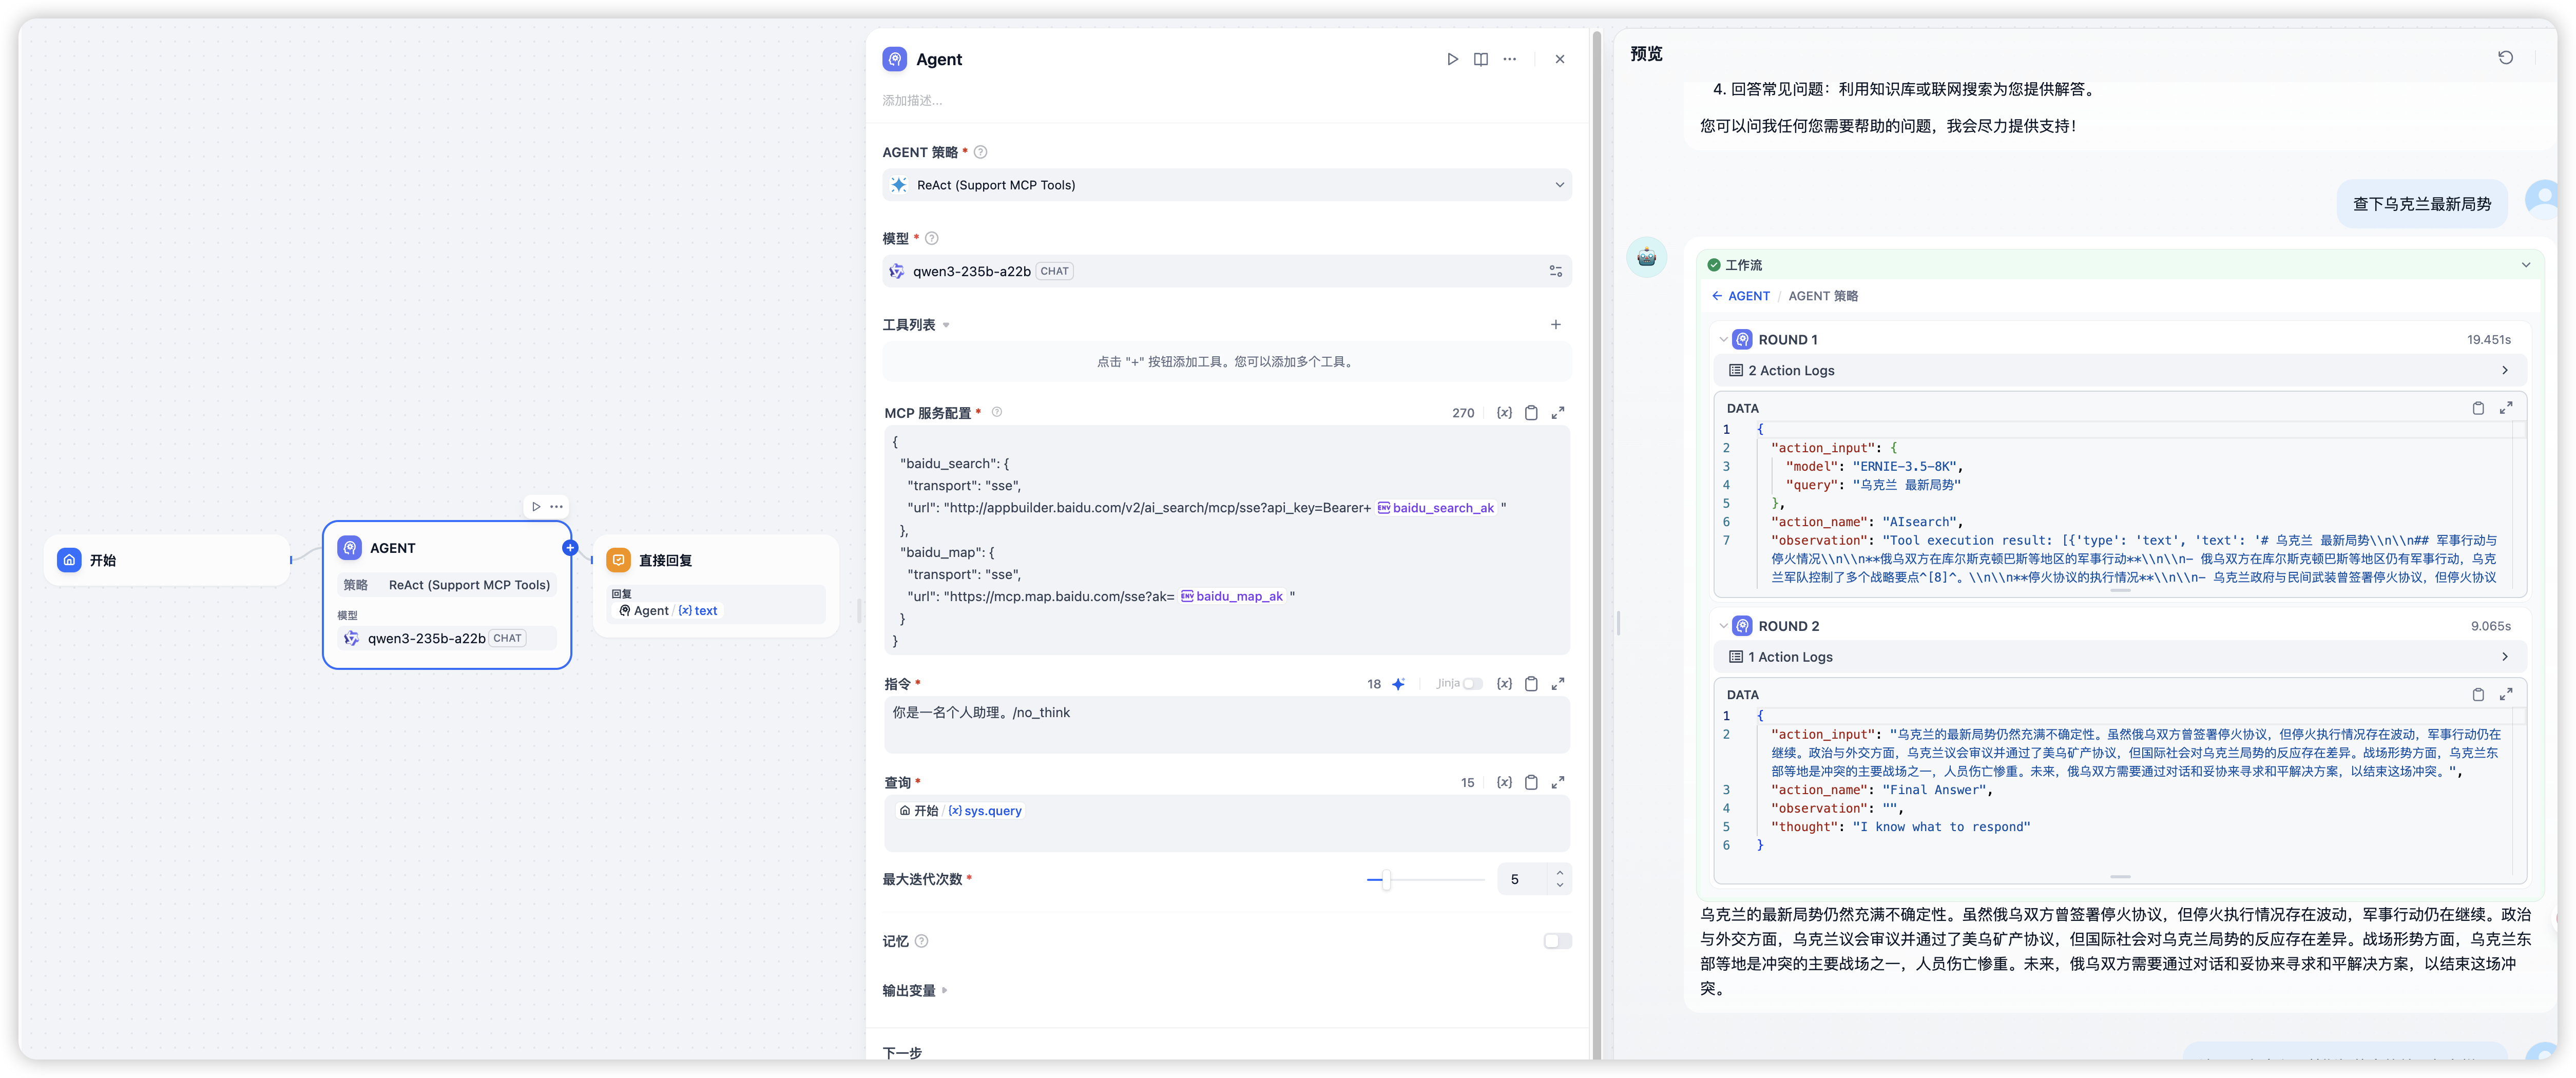Image resolution: width=2576 pixels, height=1078 pixels.
Task: Click the reset conversation icon in 预览 panel
Action: (2506, 57)
